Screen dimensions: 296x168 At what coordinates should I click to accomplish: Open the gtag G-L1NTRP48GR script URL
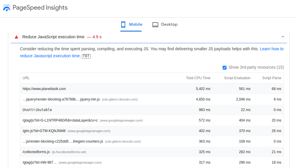click(x=60, y=120)
